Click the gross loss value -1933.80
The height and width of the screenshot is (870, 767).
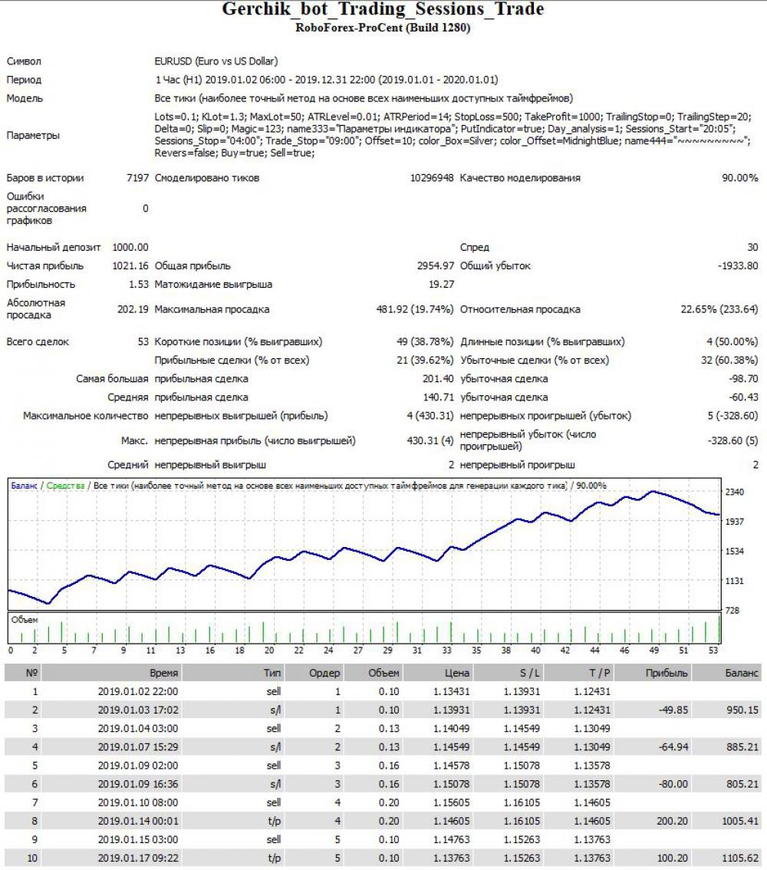pyautogui.click(x=738, y=265)
